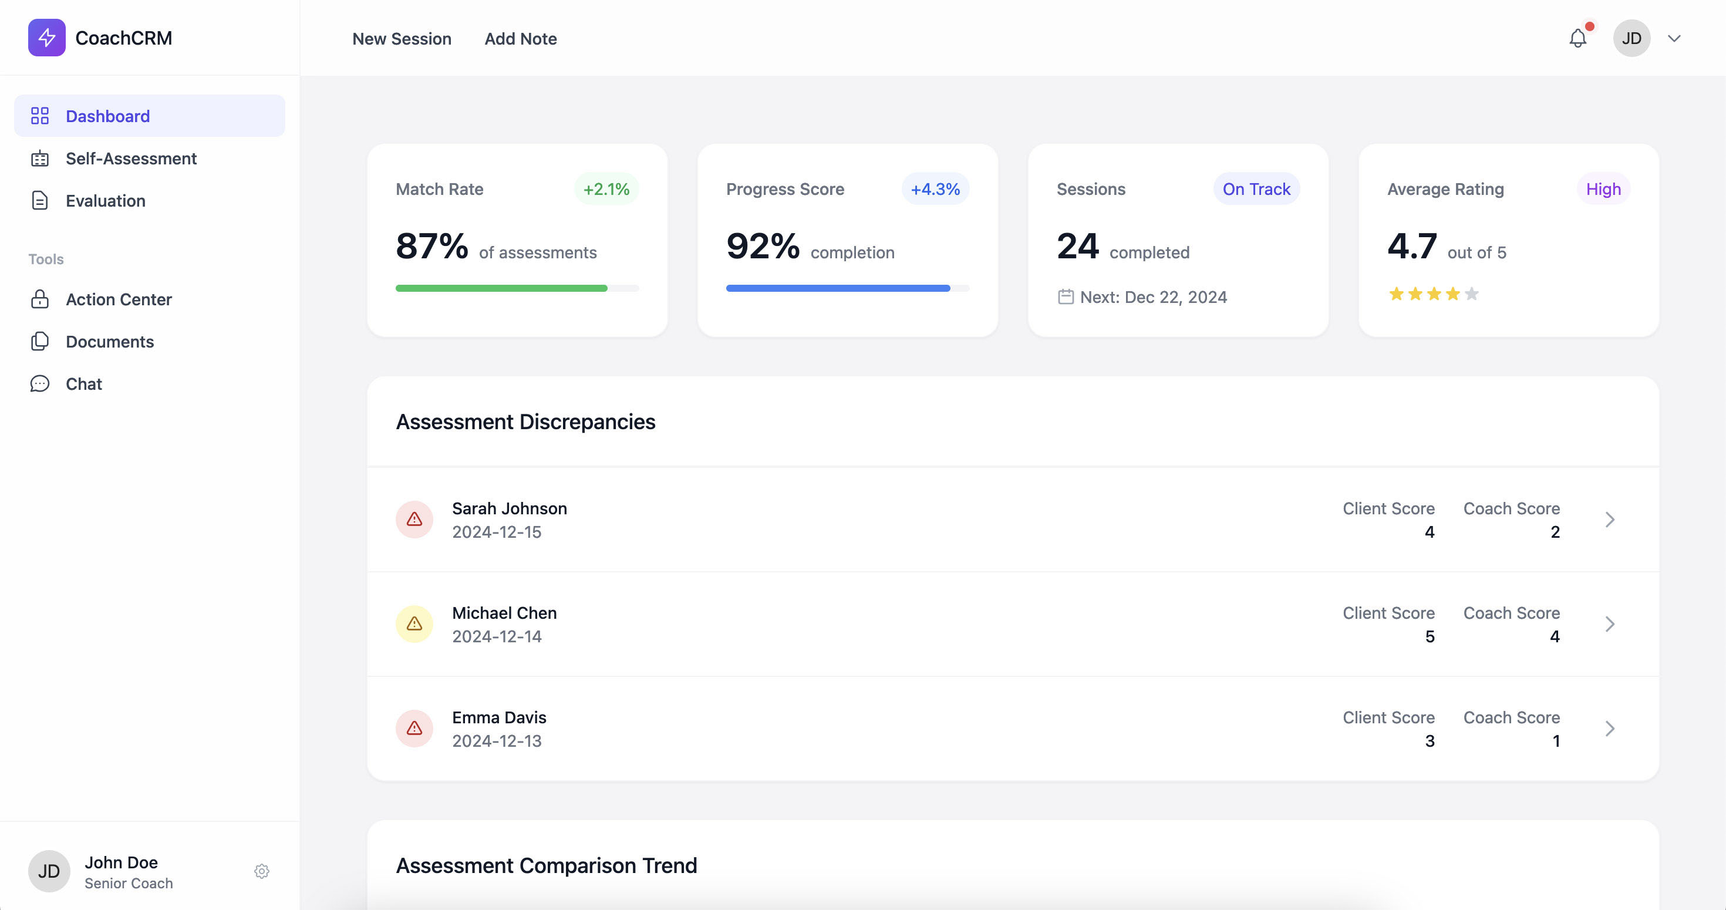The image size is (1726, 910).
Task: Click the Chat speech bubble icon
Action: coord(39,383)
